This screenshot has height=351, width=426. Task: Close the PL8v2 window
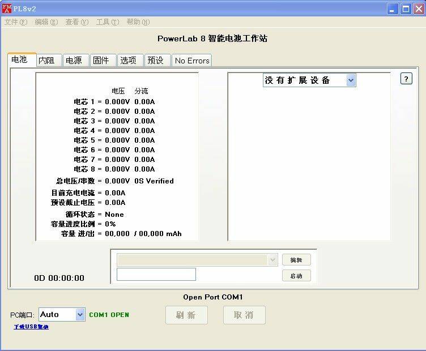point(419,9)
